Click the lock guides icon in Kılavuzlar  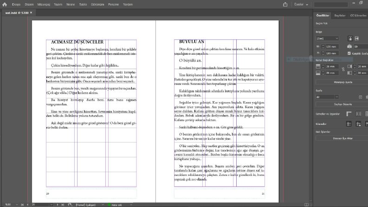click(358, 124)
